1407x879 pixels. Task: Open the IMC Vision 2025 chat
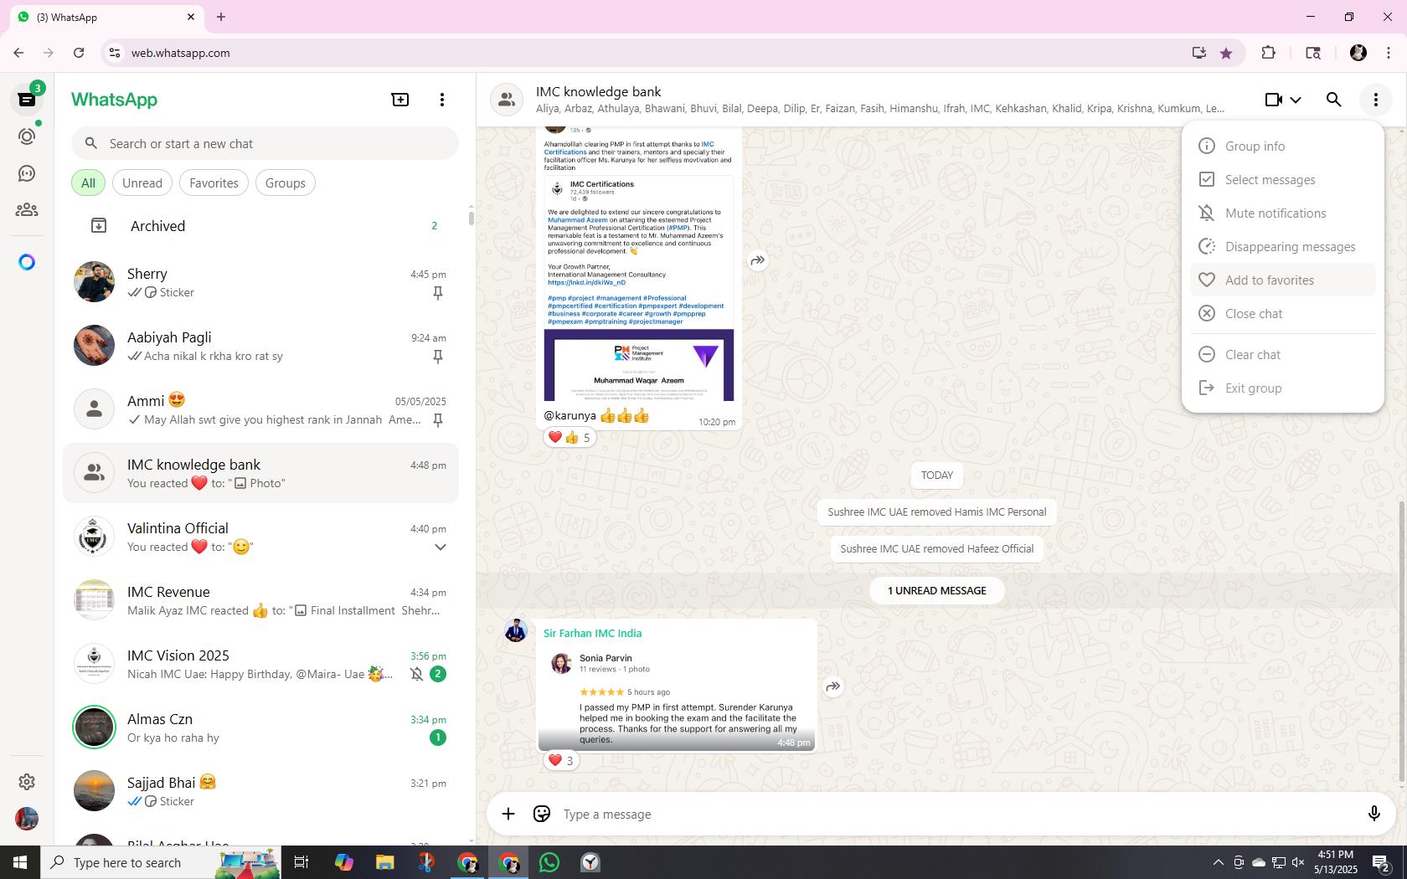[x=261, y=665]
